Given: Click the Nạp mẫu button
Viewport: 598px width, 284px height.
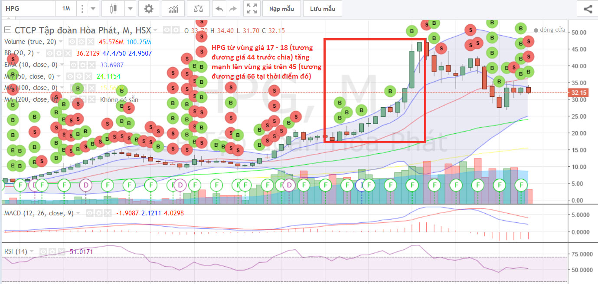Looking at the screenshot, I should tap(281, 8).
